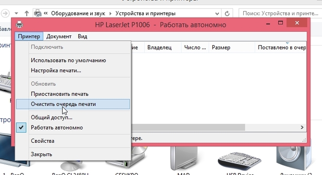Click Оборудование и звук breadcrumb
Viewport: 322px width, 175px height.
point(78,13)
